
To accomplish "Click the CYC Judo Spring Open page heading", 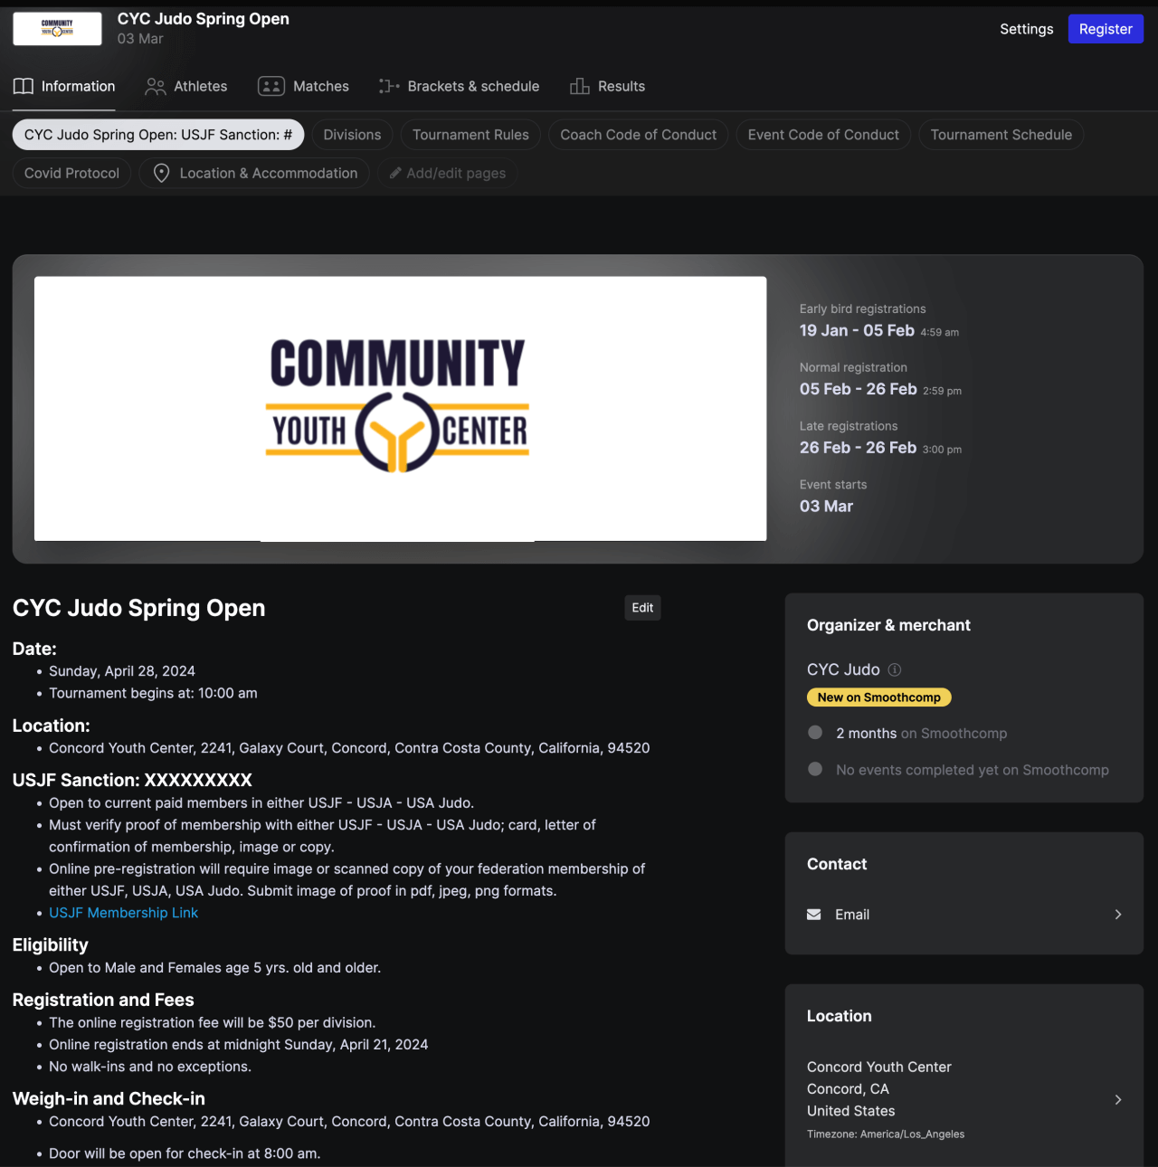I will point(139,608).
